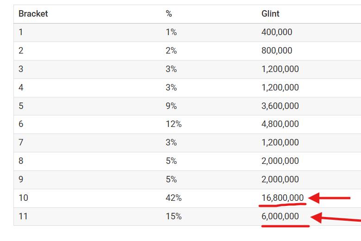The image size is (361, 241).
Task: Click the Glint column header
Action: tap(270, 14)
